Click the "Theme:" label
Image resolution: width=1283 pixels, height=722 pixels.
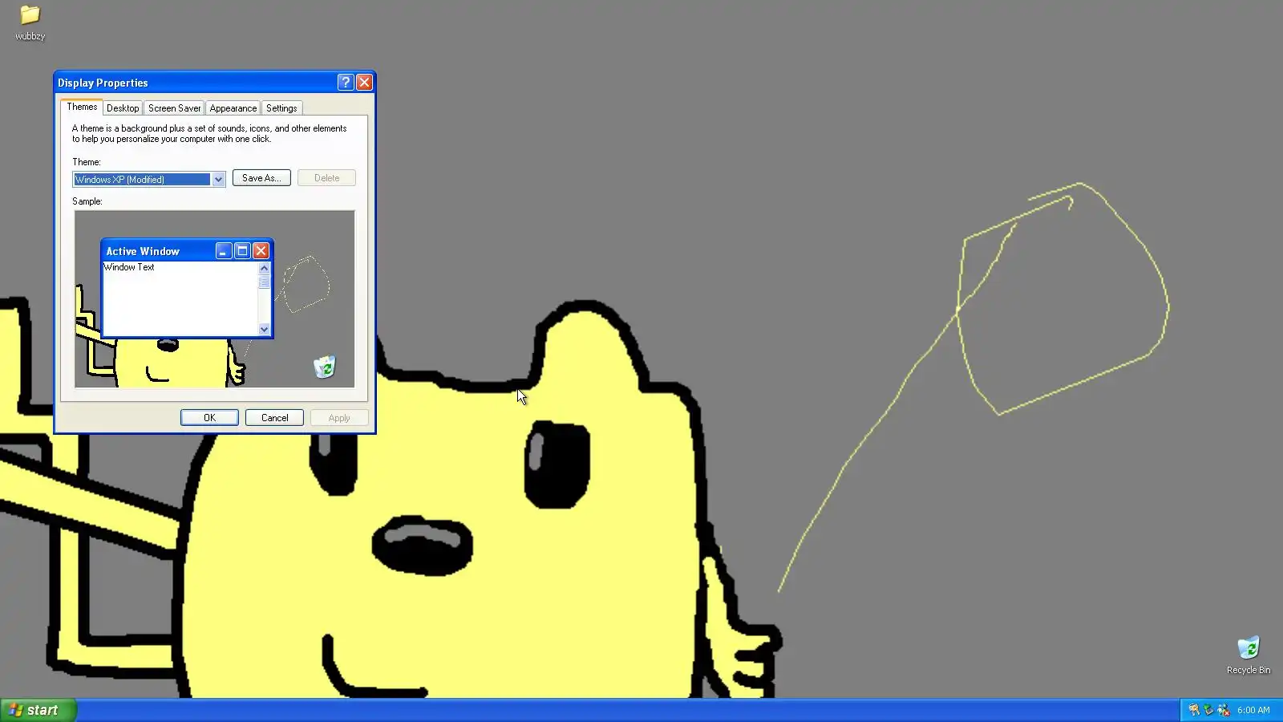click(87, 162)
